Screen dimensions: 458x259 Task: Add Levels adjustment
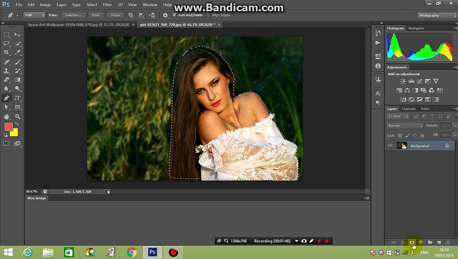tap(411, 81)
